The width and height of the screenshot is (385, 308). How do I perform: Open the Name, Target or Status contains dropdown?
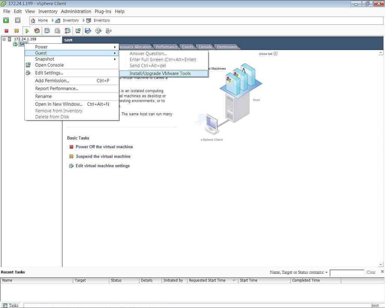[326, 272]
